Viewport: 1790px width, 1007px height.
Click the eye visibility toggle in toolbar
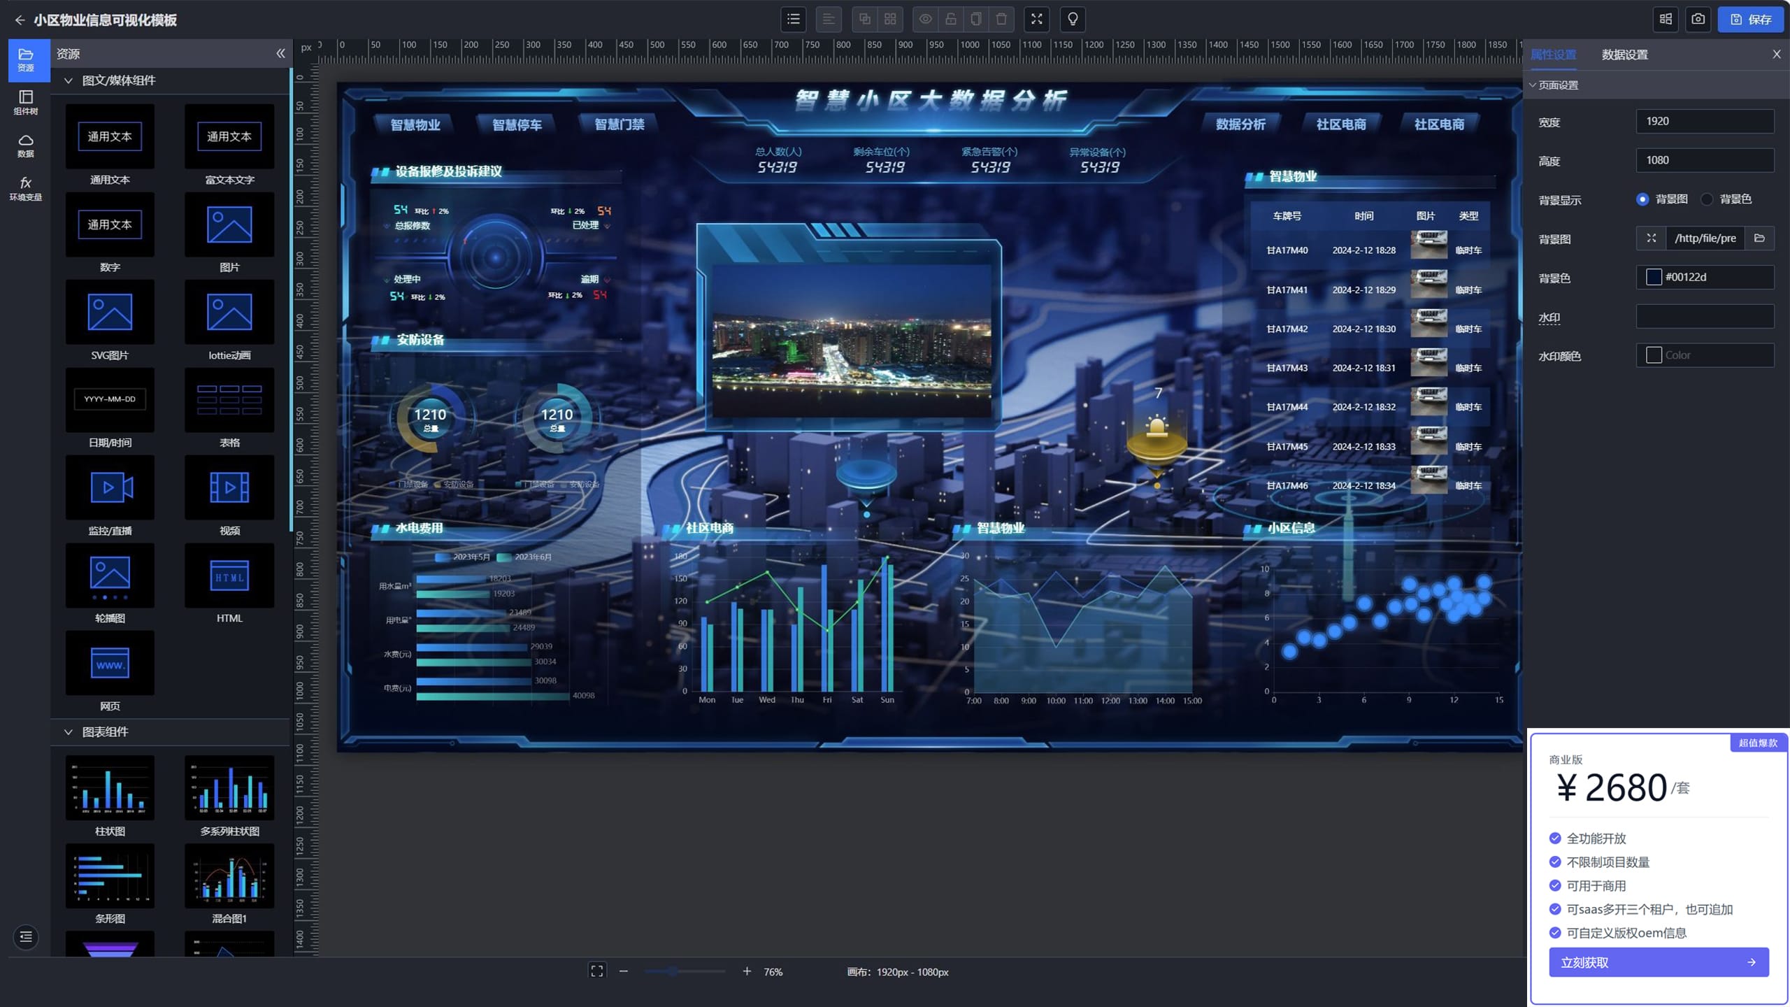point(925,20)
